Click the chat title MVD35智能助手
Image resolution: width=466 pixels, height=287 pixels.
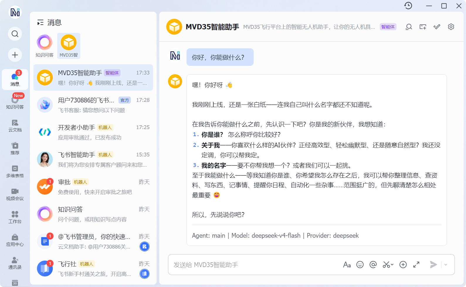coord(212,27)
